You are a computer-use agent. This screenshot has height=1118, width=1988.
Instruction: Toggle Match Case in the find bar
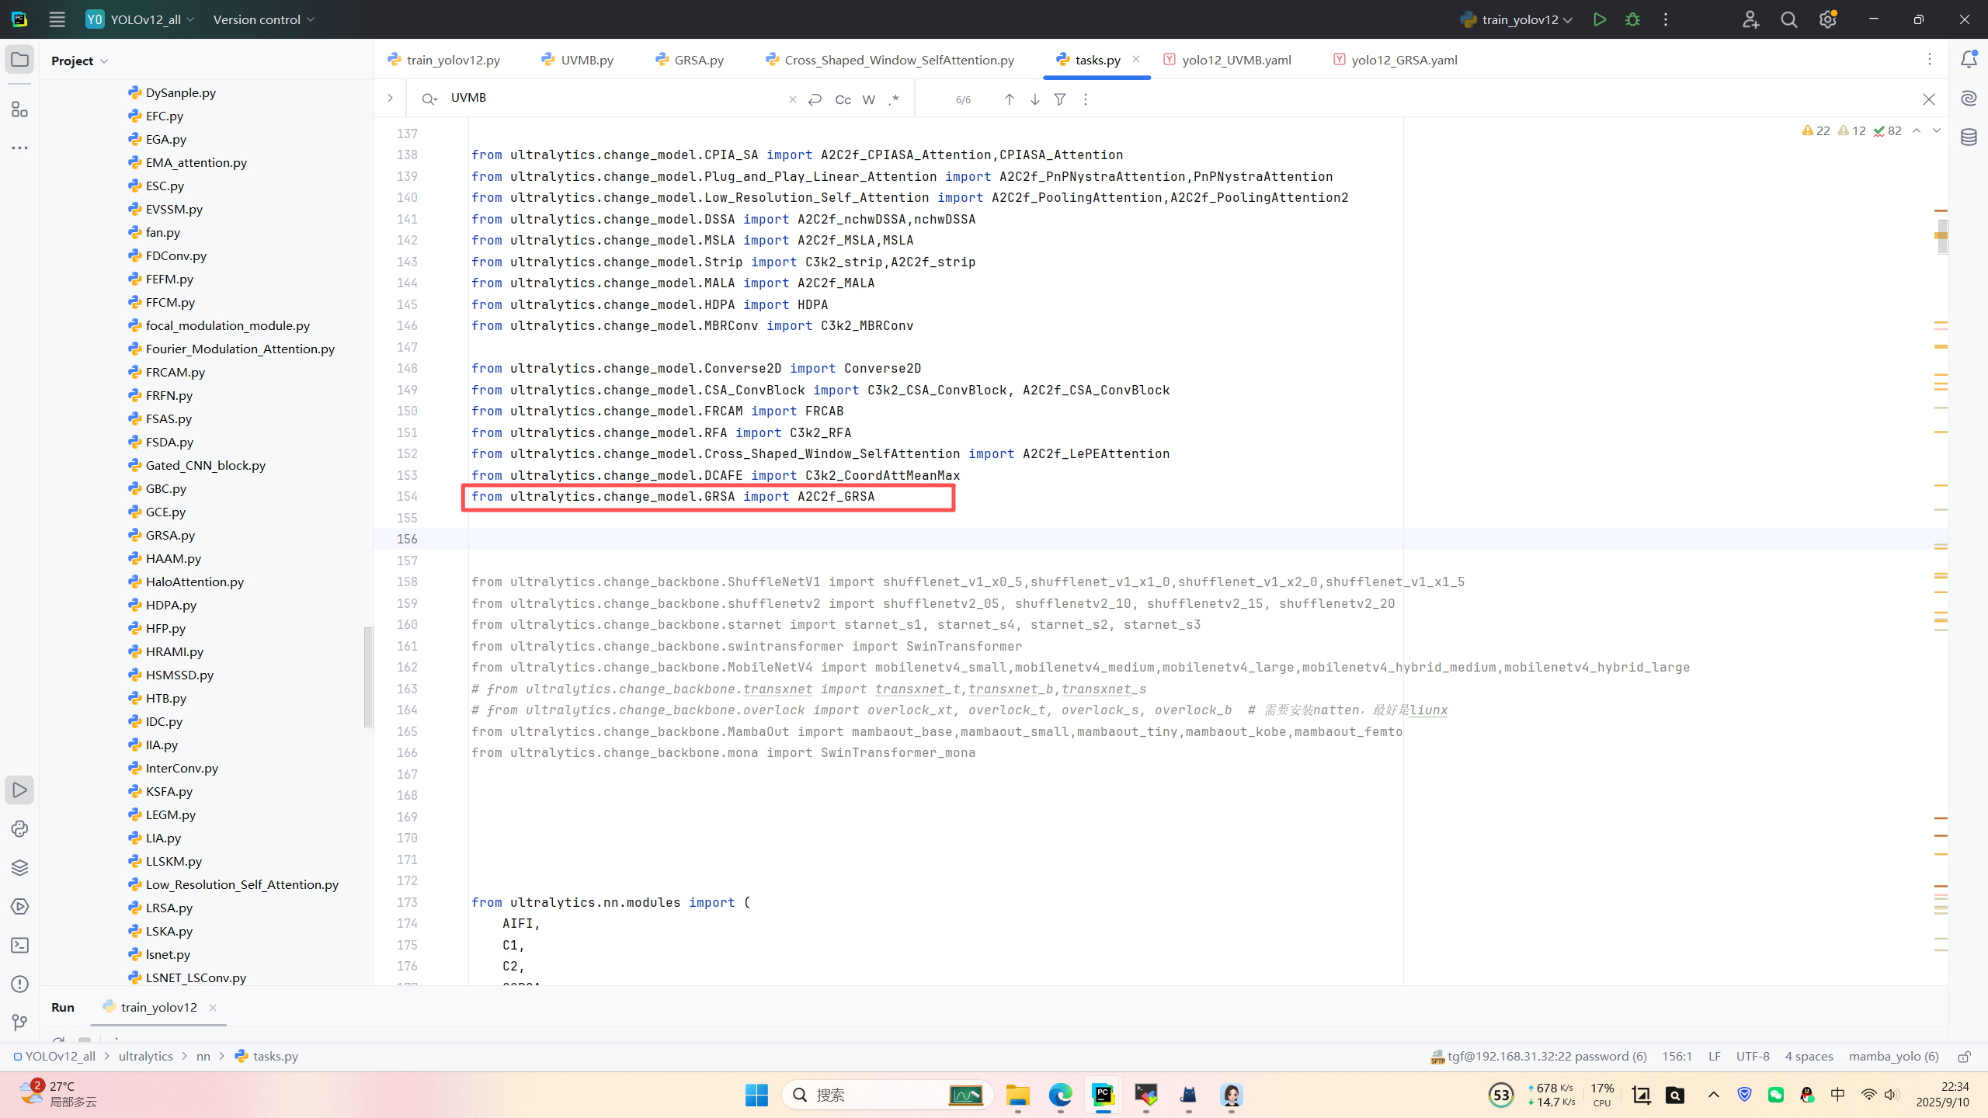click(x=843, y=99)
